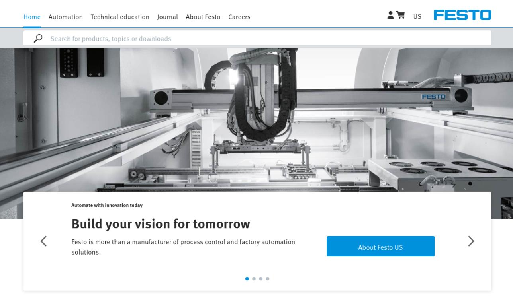Screen dimensions: 513x307
Task: Navigate to the Journal section
Action: (x=168, y=17)
